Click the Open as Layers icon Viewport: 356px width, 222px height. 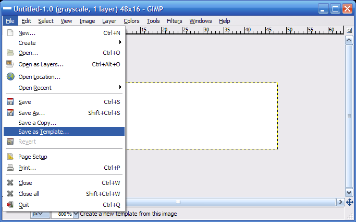tap(10, 64)
